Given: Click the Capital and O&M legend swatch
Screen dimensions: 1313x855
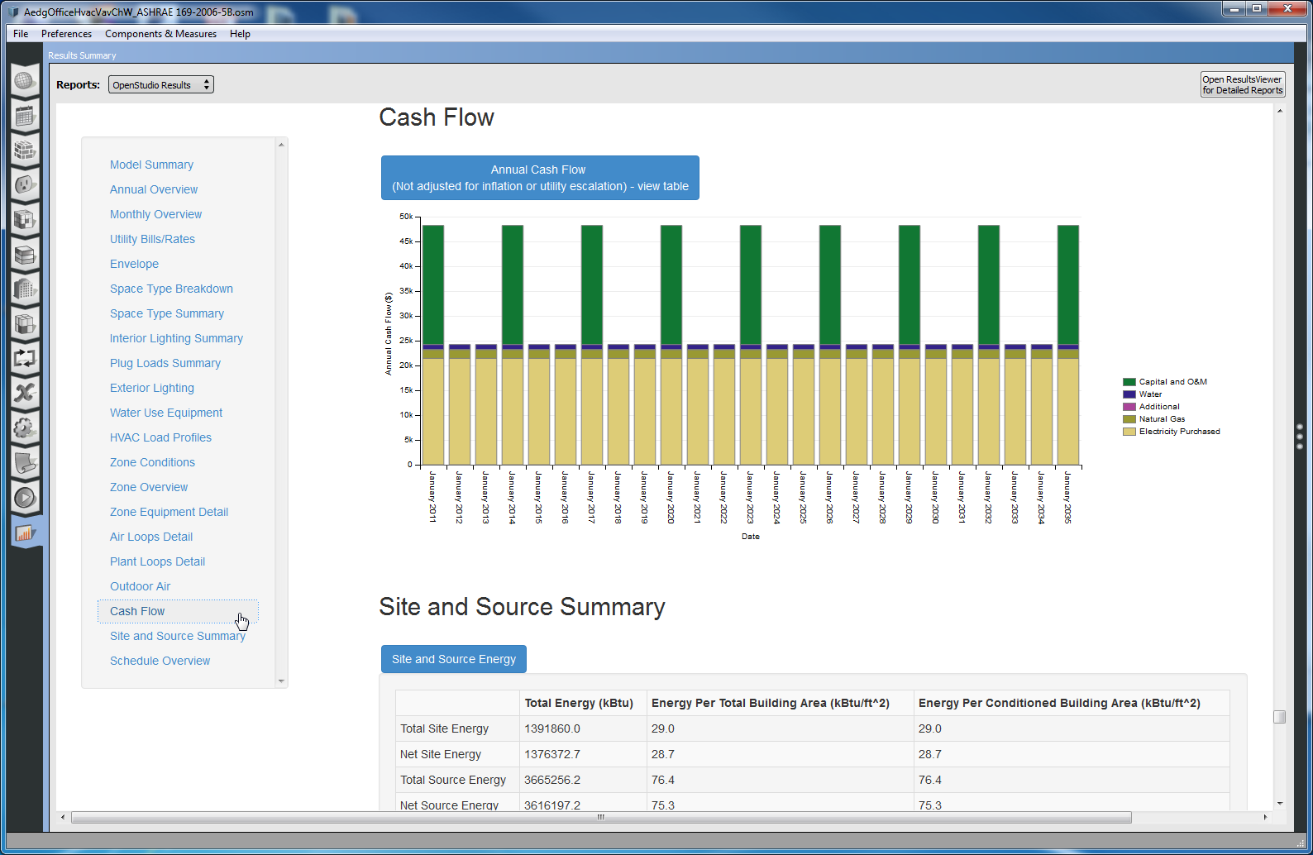Looking at the screenshot, I should (1129, 382).
